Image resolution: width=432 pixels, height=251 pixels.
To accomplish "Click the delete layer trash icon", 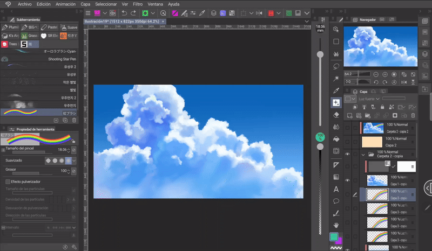I will point(413,115).
